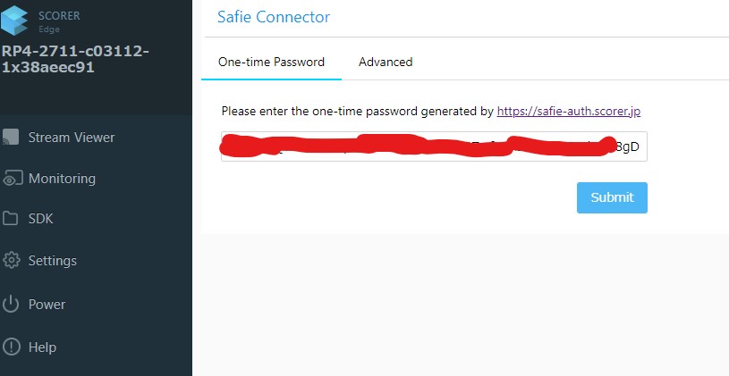The height and width of the screenshot is (376, 729).
Task: Click the RP4-2711 device ID text
Action: pyautogui.click(x=75, y=59)
